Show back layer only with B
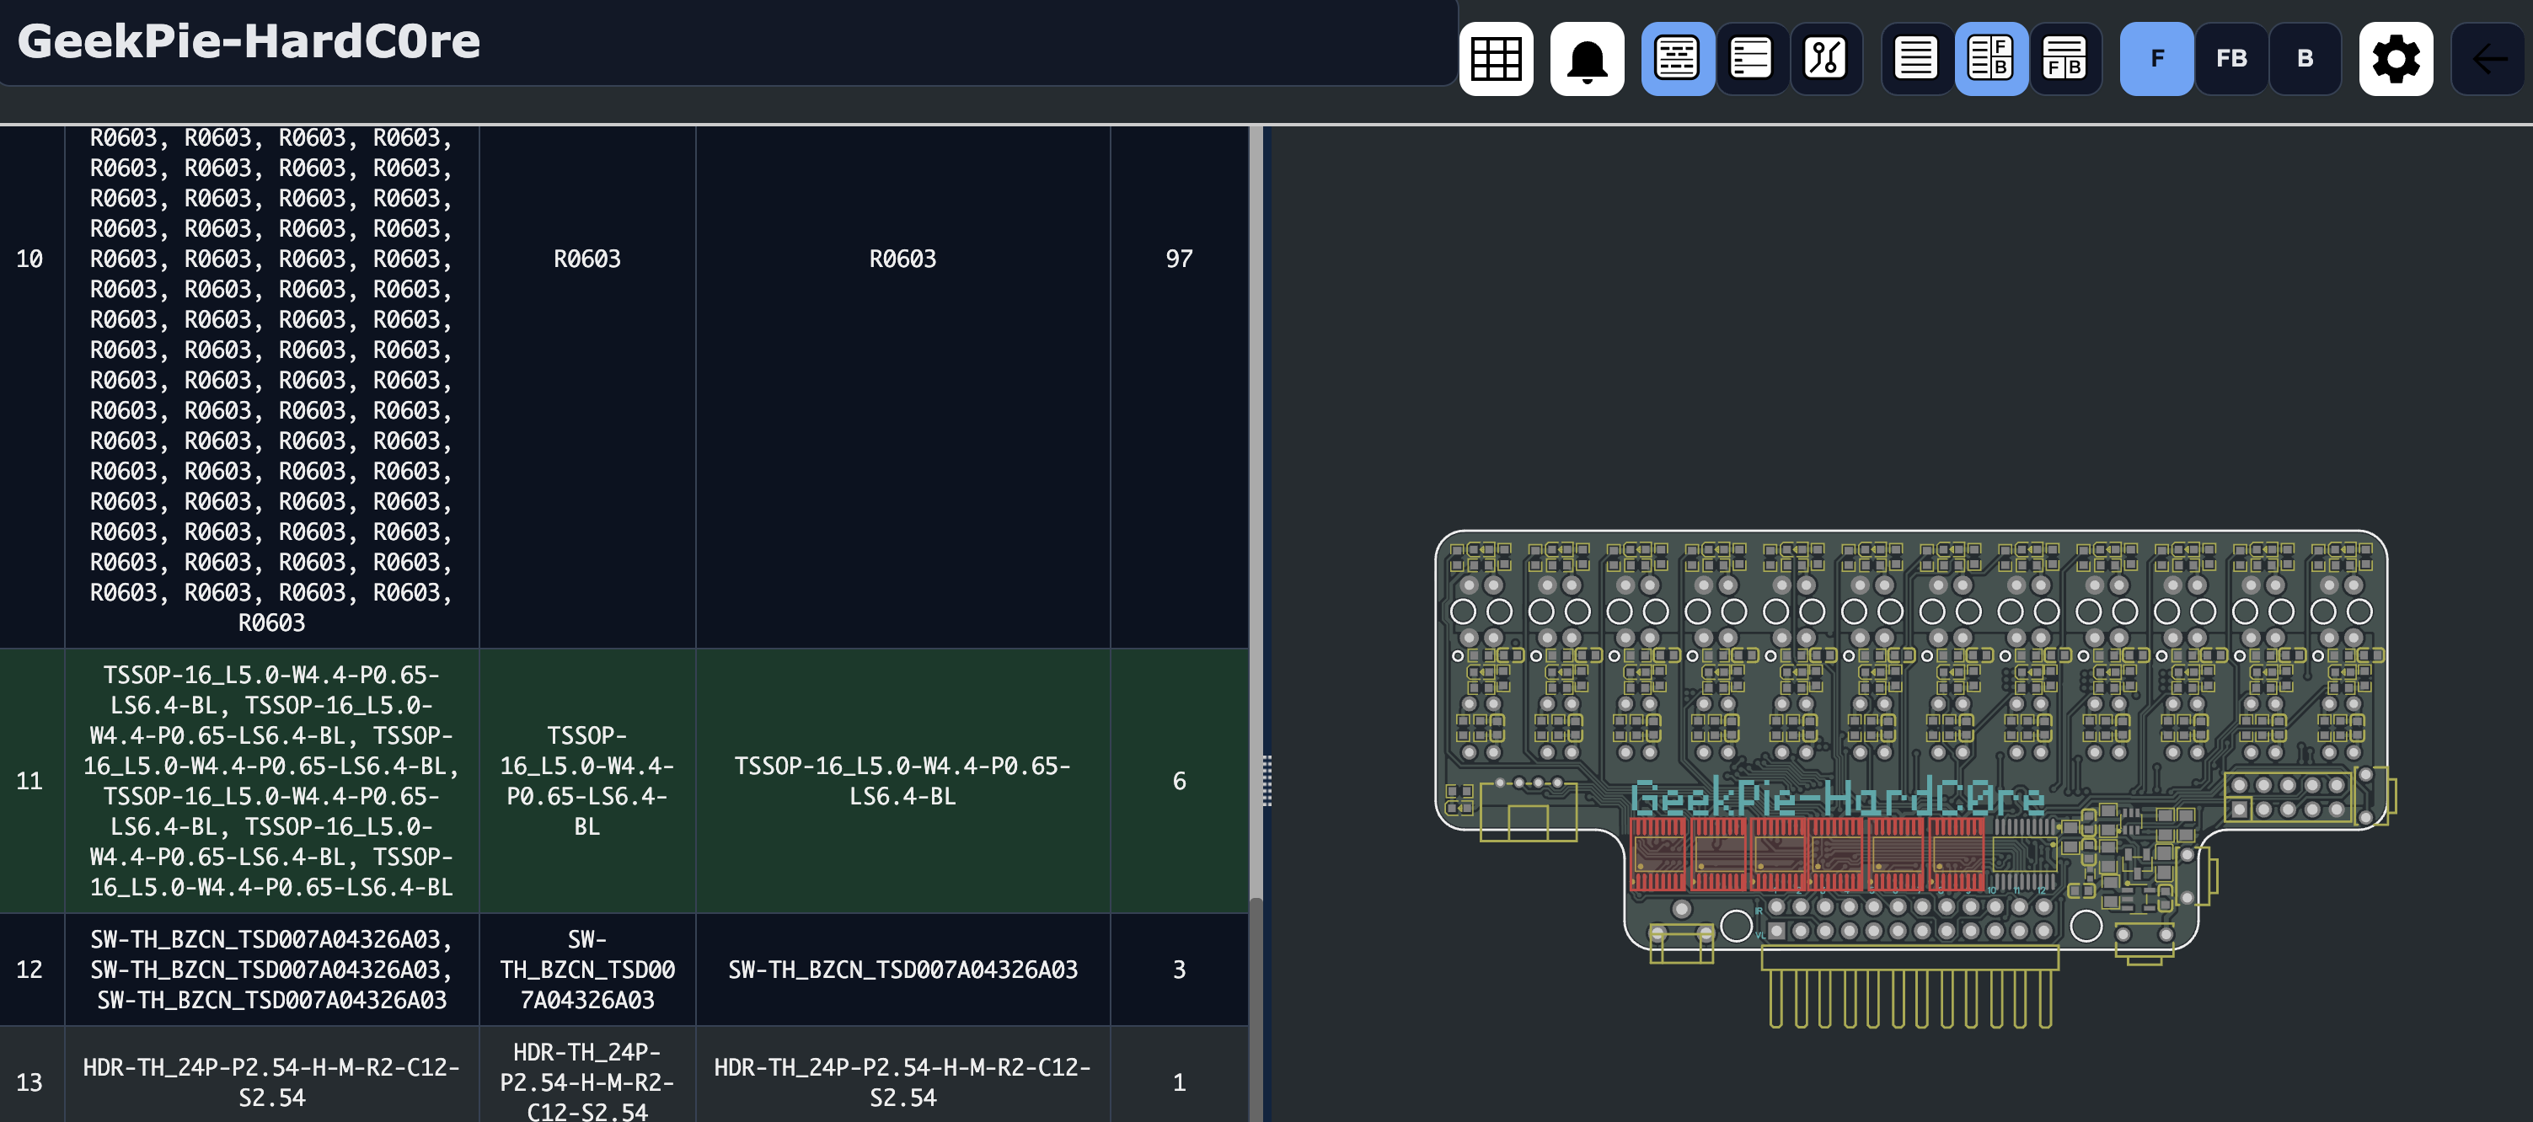 (2305, 59)
